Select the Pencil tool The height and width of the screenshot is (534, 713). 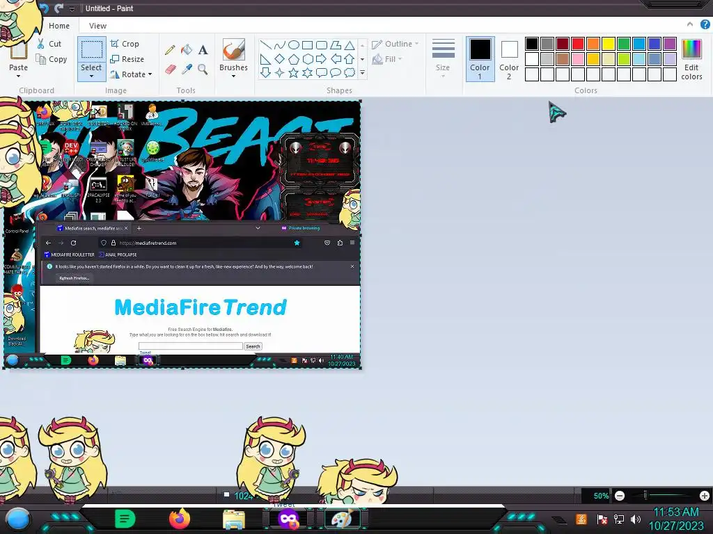170,50
